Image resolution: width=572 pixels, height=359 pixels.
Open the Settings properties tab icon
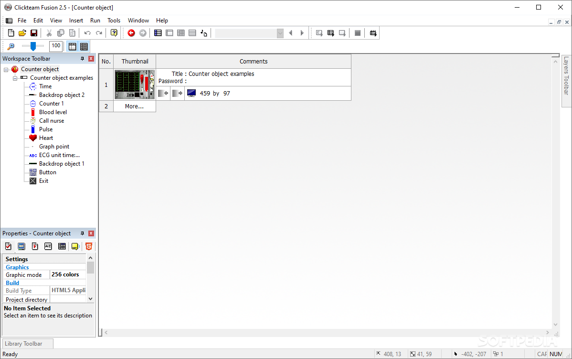click(9, 246)
